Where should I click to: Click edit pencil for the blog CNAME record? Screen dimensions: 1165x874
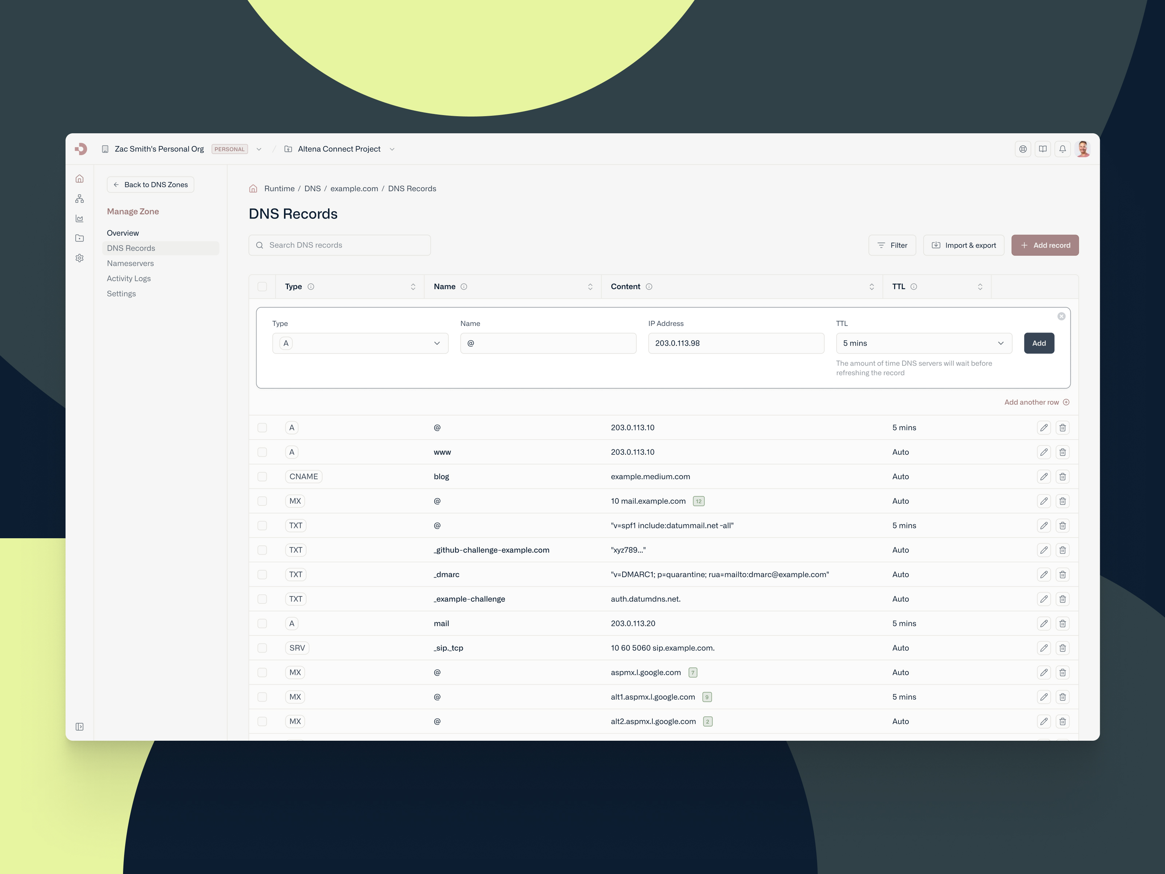pos(1043,477)
